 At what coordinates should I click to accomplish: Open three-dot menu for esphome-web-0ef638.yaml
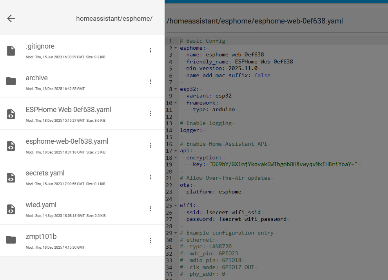(150, 145)
